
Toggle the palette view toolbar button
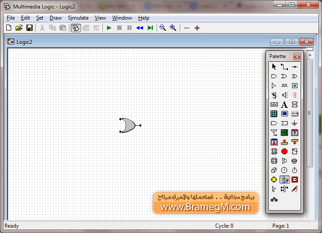point(76,28)
